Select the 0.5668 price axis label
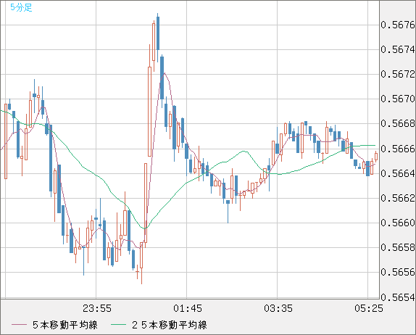The height and width of the screenshot is (335, 416). click(398, 123)
